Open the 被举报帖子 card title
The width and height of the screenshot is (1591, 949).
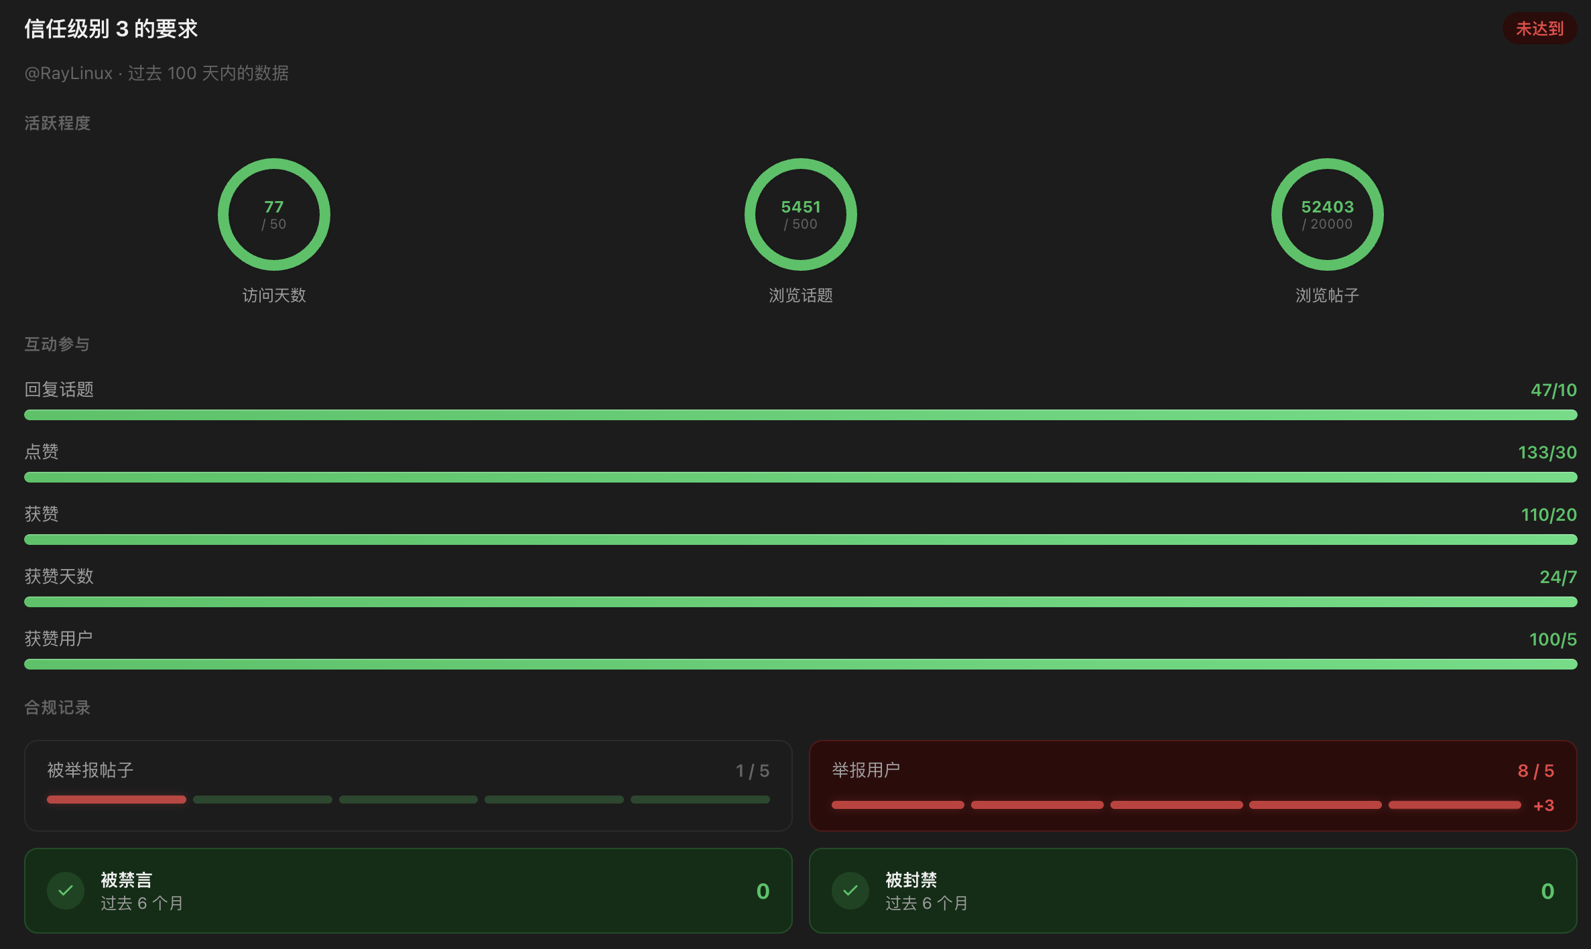pos(90,770)
